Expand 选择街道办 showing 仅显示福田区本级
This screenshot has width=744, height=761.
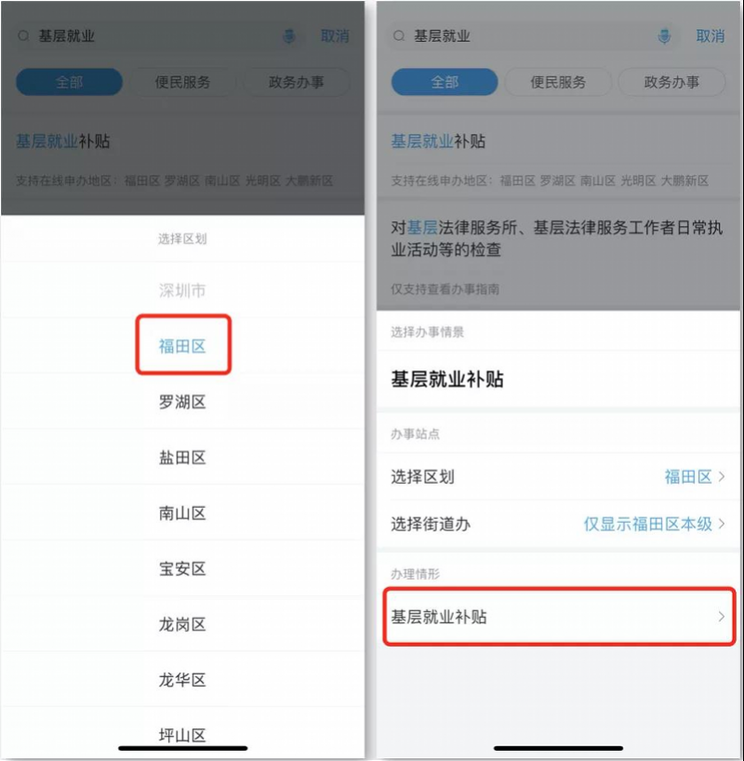click(558, 524)
